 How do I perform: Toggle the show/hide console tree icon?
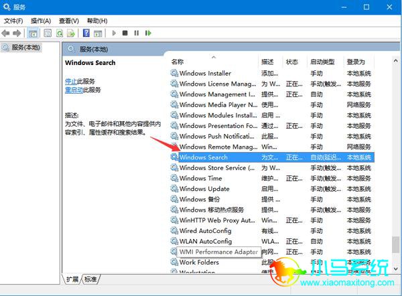(x=33, y=33)
